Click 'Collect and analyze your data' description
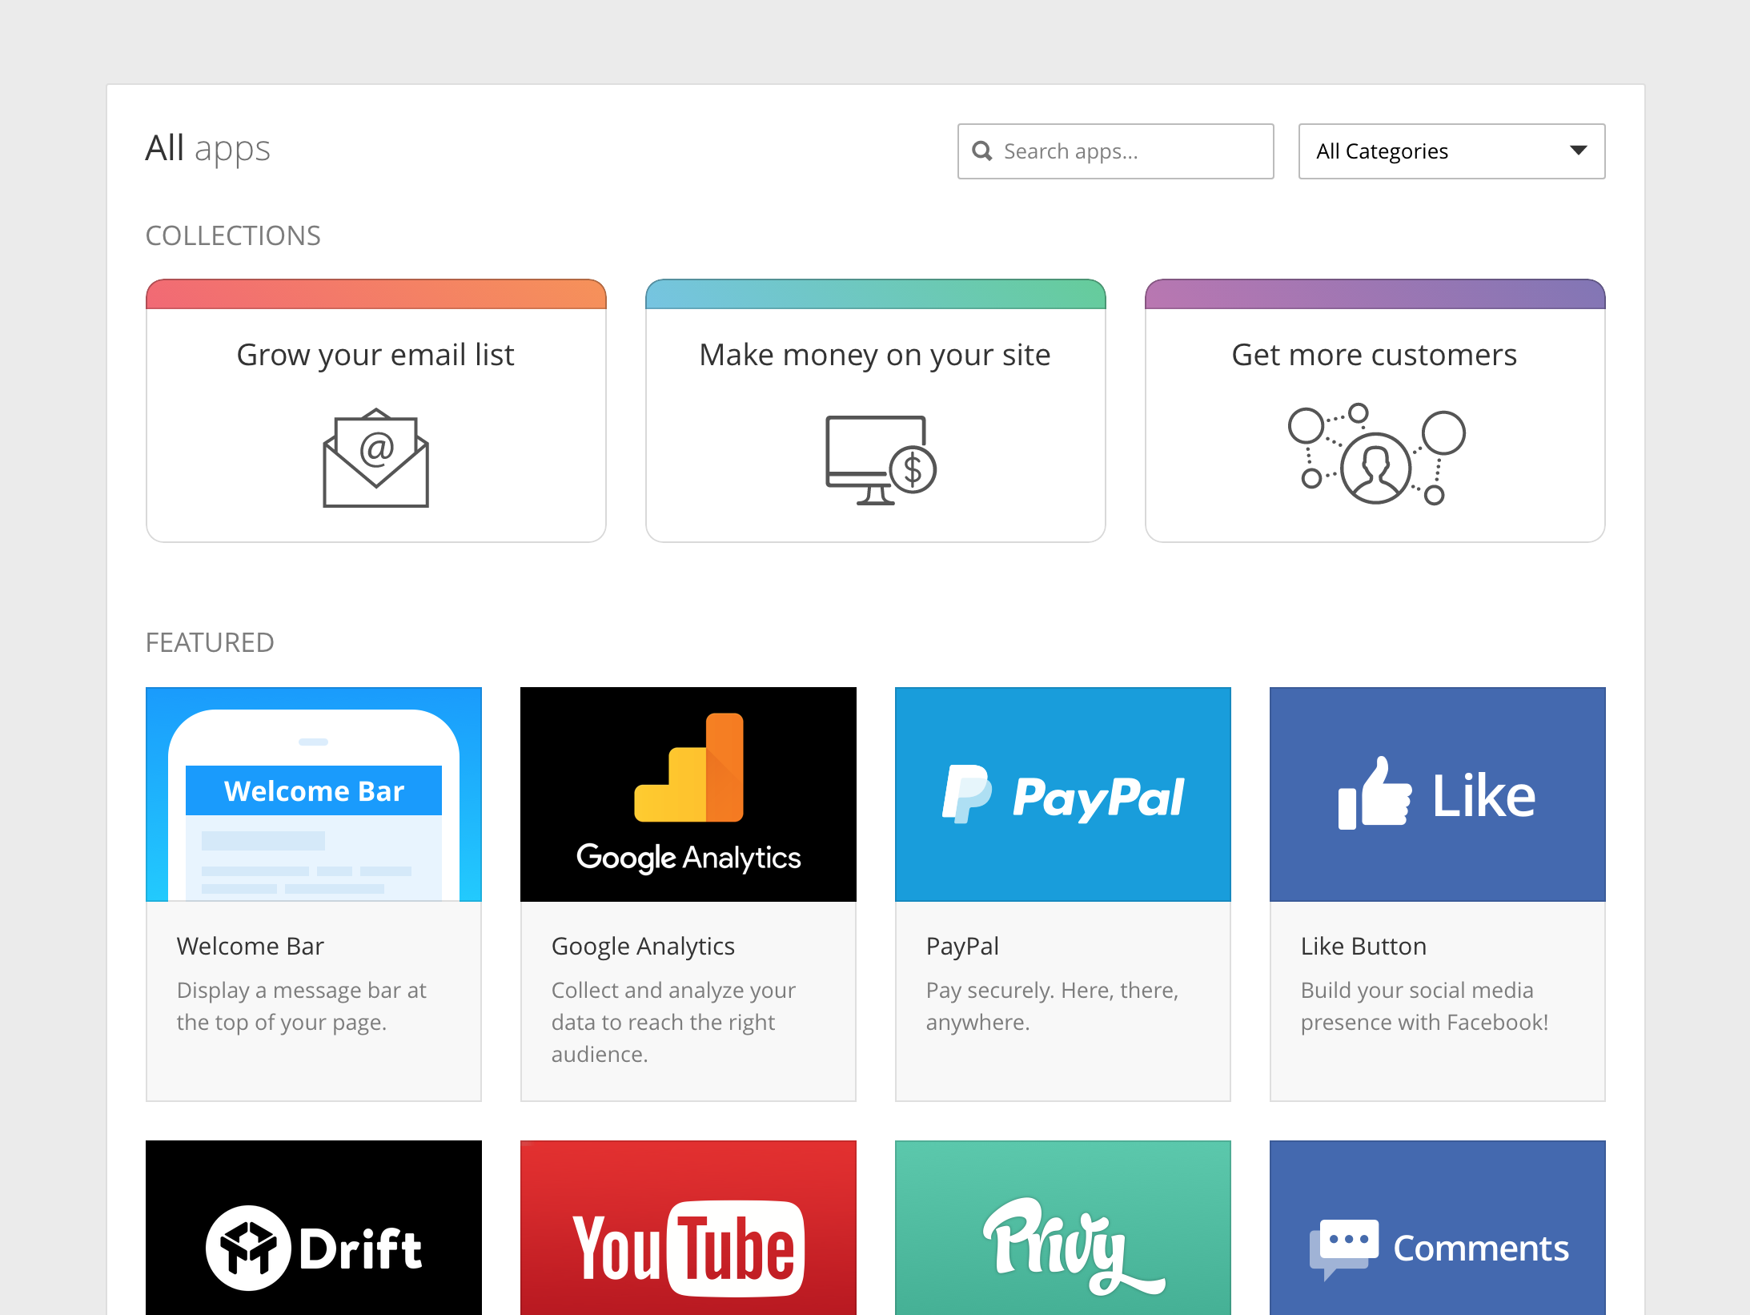The height and width of the screenshot is (1315, 1750). click(x=673, y=1022)
